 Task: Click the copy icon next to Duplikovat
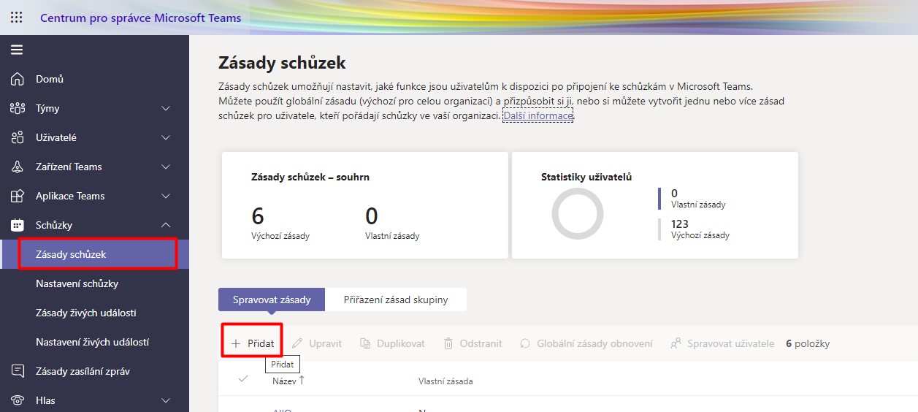coord(365,343)
